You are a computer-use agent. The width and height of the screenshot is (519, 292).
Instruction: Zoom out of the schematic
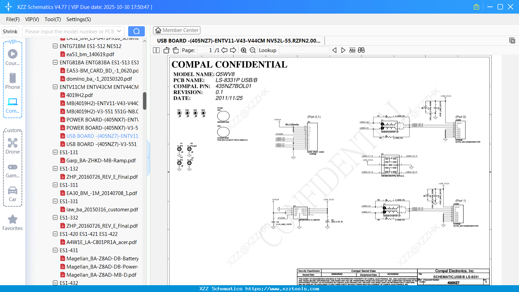coord(253,50)
